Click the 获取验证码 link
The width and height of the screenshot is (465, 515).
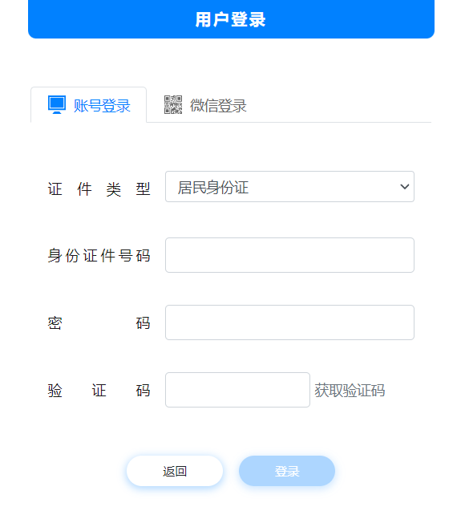(x=350, y=390)
